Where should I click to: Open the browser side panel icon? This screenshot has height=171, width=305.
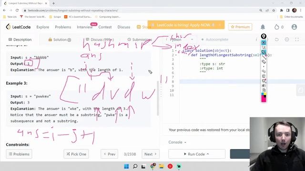[x=288, y=10]
